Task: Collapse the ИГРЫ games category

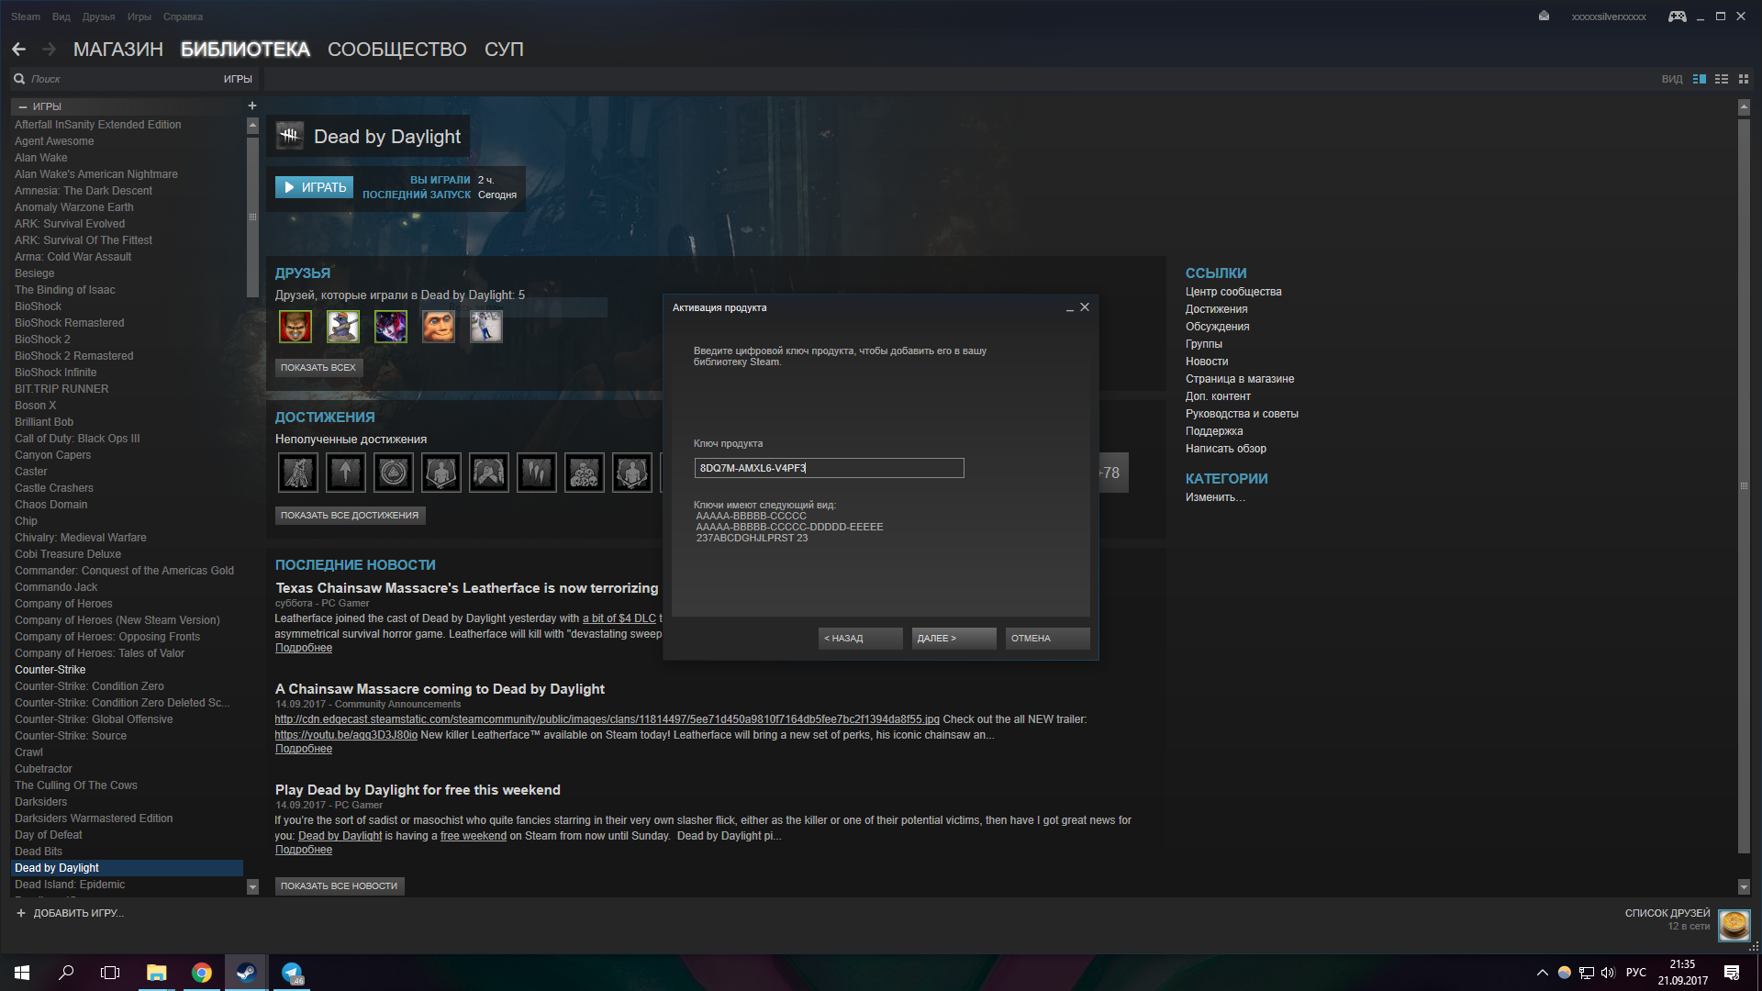Action: 23,106
